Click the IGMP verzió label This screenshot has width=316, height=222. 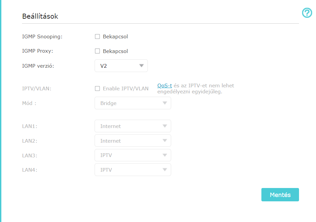tap(38, 66)
